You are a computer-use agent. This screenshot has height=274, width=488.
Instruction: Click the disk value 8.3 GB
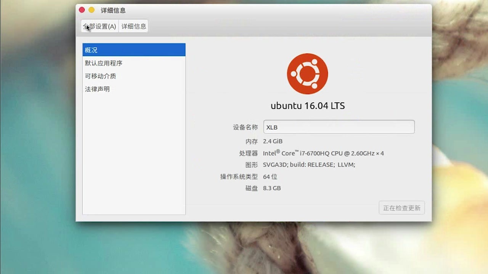(272, 188)
